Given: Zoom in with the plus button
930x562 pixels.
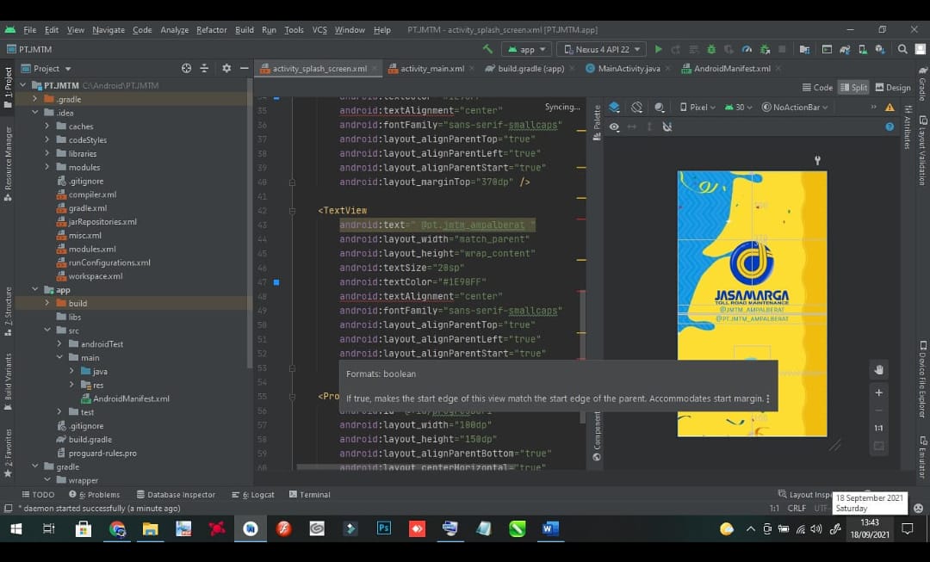Looking at the screenshot, I should tap(878, 392).
